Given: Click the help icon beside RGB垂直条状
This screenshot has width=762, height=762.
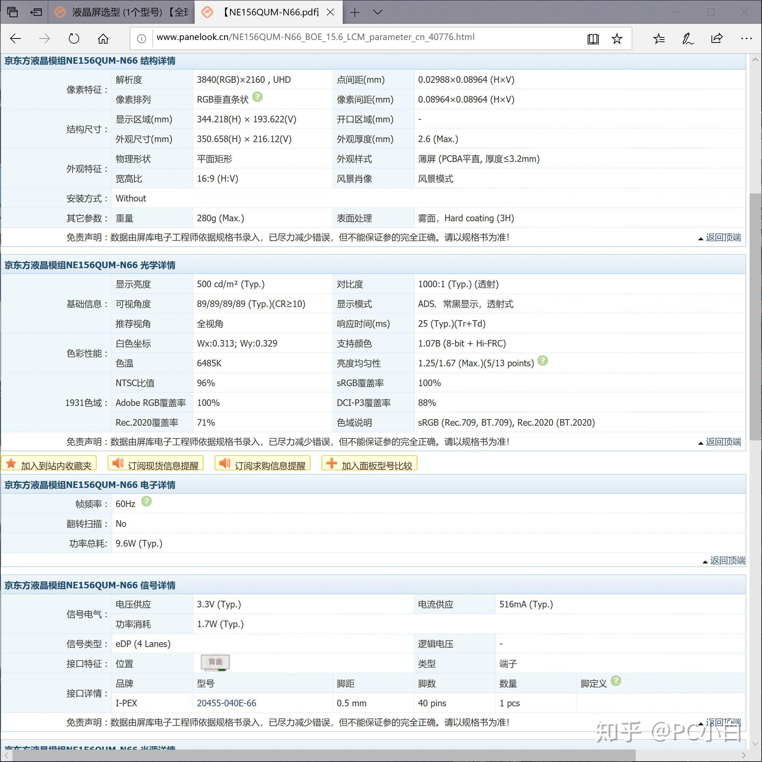Looking at the screenshot, I should (x=257, y=97).
